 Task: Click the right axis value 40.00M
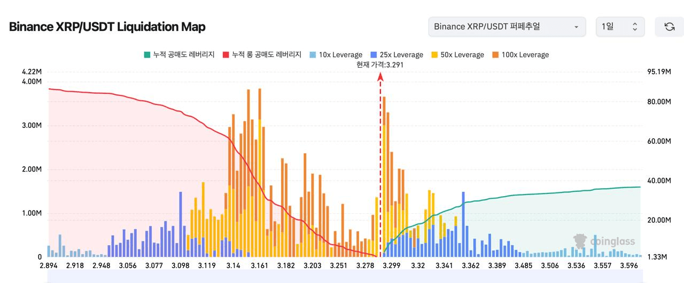pyautogui.click(x=659, y=181)
